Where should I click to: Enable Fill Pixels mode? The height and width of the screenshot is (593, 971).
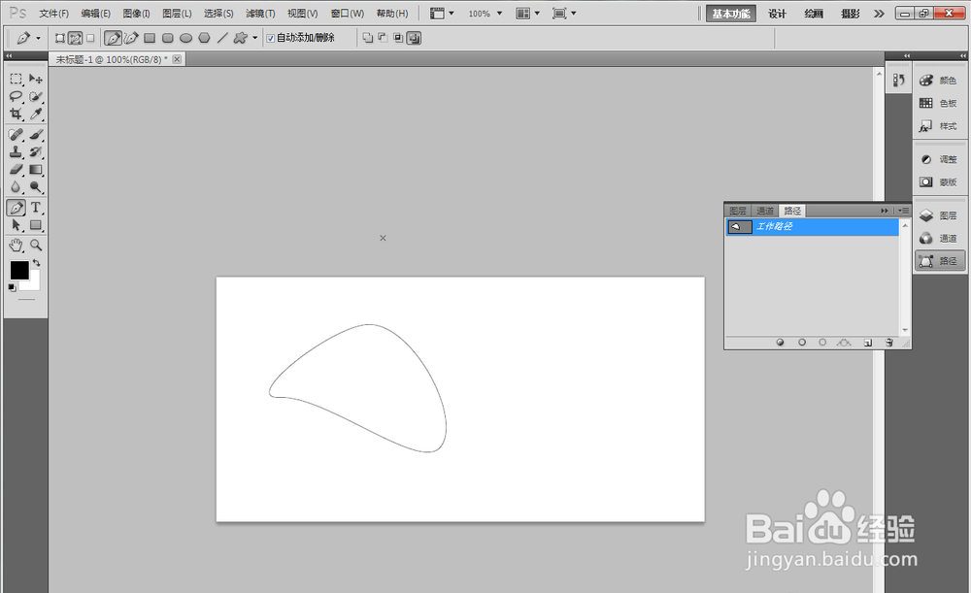pyautogui.click(x=90, y=39)
